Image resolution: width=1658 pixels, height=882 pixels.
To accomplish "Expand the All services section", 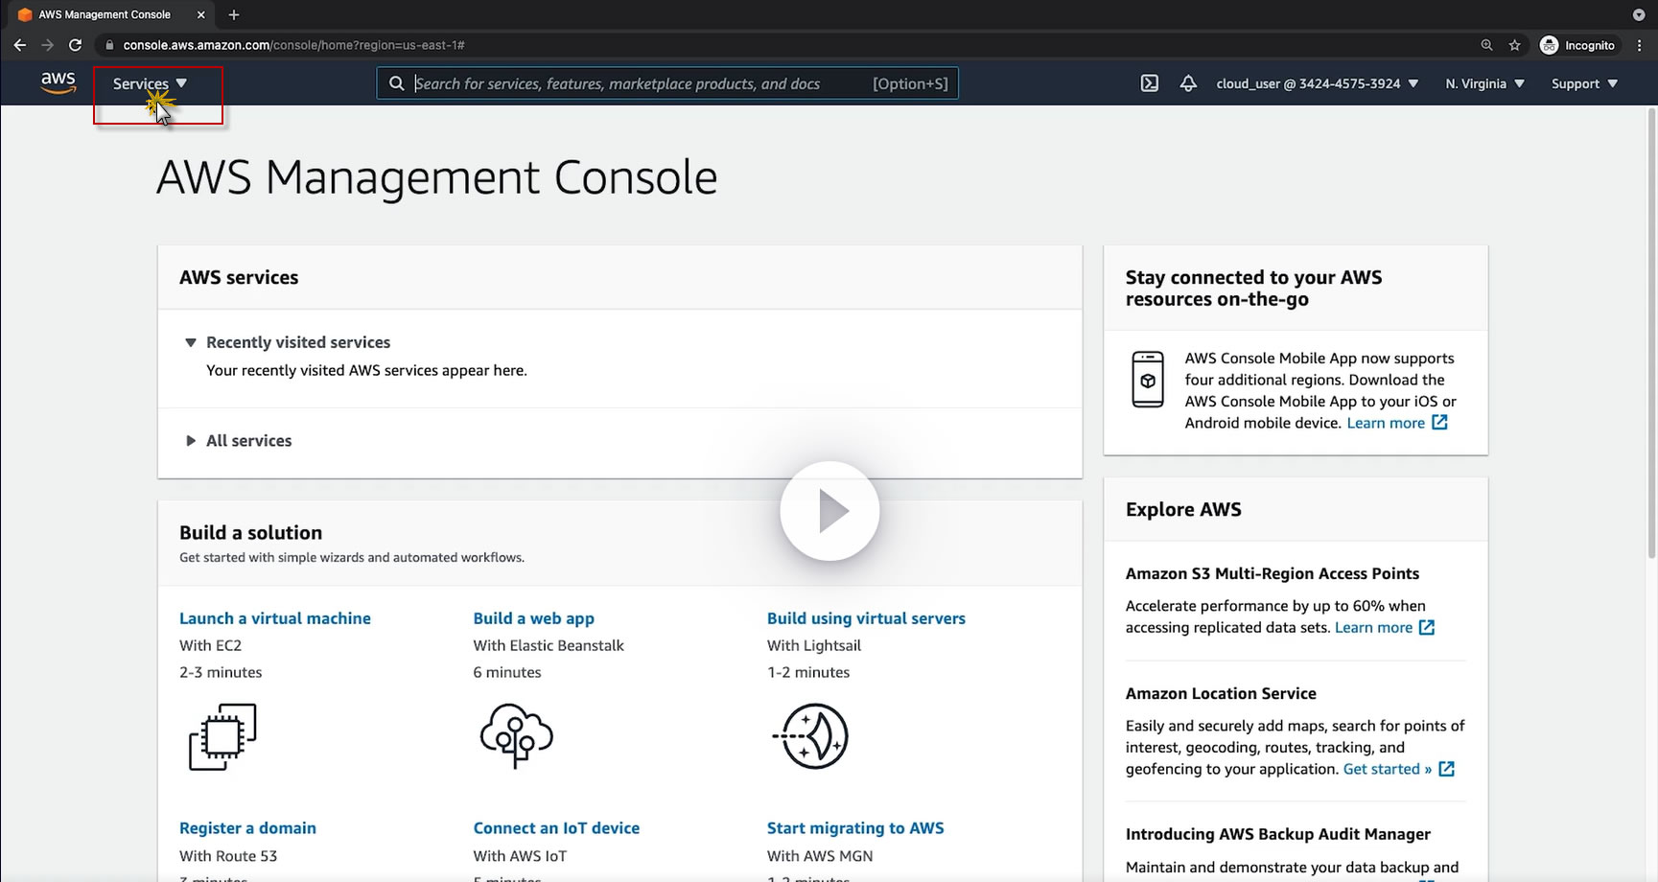I will click(248, 441).
